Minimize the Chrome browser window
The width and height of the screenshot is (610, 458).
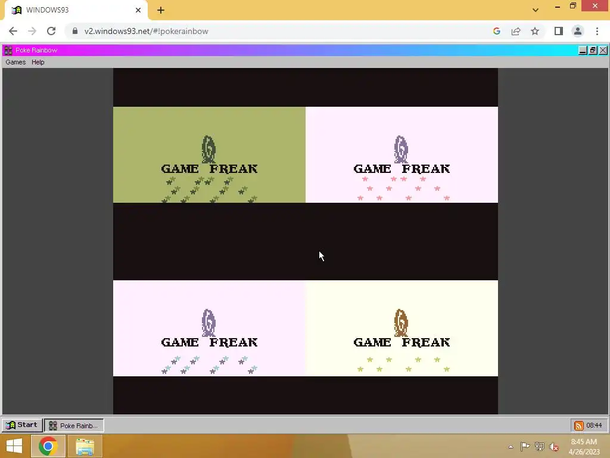[x=558, y=6]
